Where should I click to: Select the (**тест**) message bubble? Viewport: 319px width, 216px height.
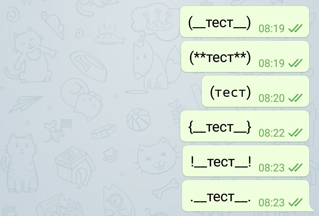(245, 56)
